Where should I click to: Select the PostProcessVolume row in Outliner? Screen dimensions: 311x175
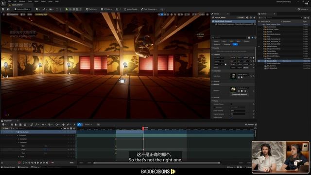tap(274, 64)
